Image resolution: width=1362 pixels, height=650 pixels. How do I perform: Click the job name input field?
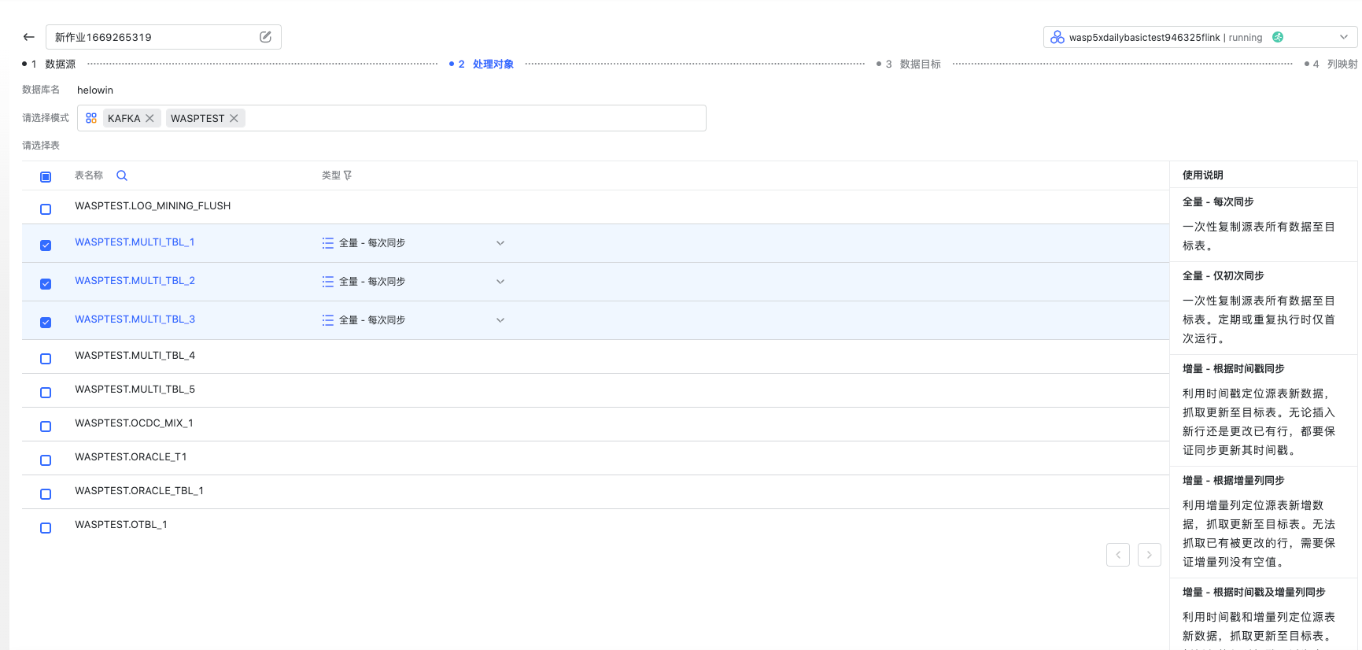click(164, 37)
